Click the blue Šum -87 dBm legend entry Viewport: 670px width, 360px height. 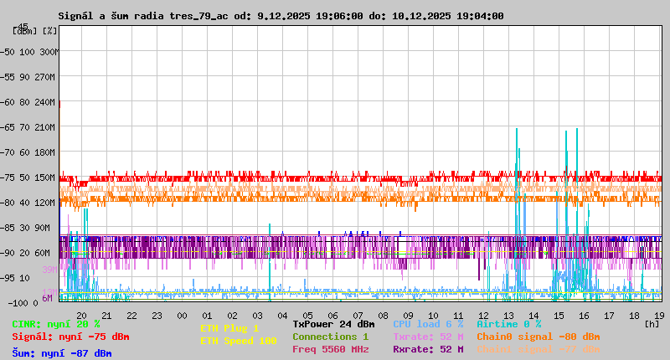coord(61,353)
